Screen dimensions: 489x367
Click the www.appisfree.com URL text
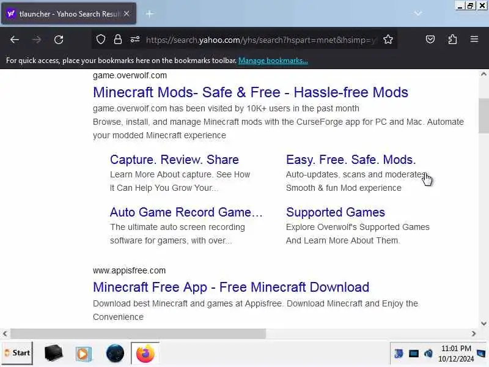pyautogui.click(x=129, y=270)
